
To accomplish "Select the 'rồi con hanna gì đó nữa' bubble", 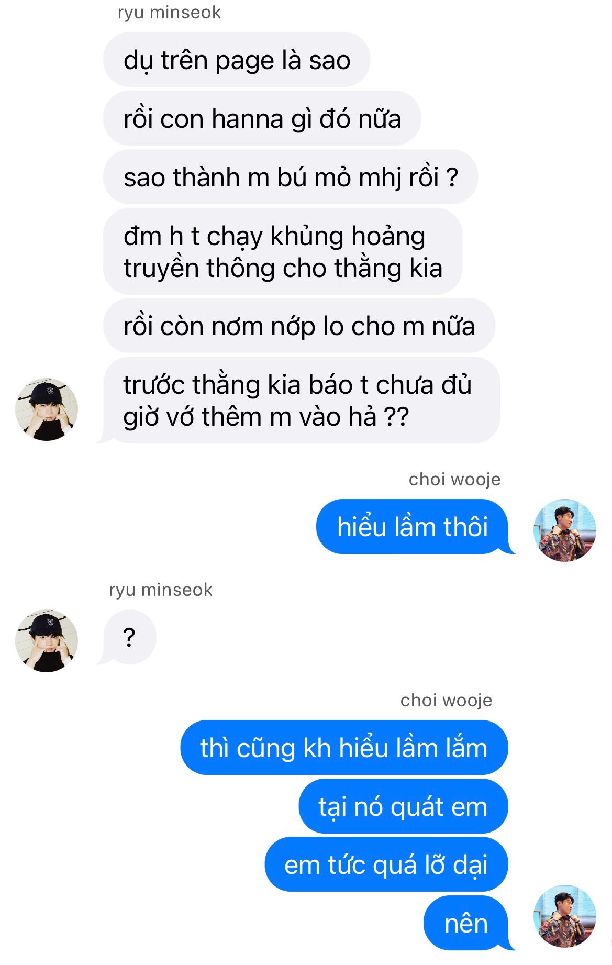I will (x=262, y=118).
